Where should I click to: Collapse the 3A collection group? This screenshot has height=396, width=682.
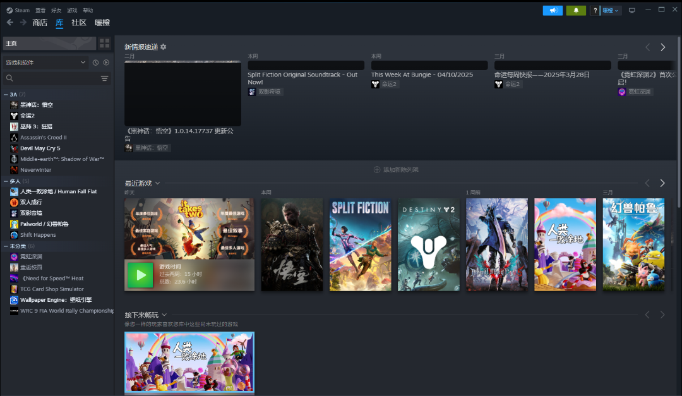tap(6, 95)
